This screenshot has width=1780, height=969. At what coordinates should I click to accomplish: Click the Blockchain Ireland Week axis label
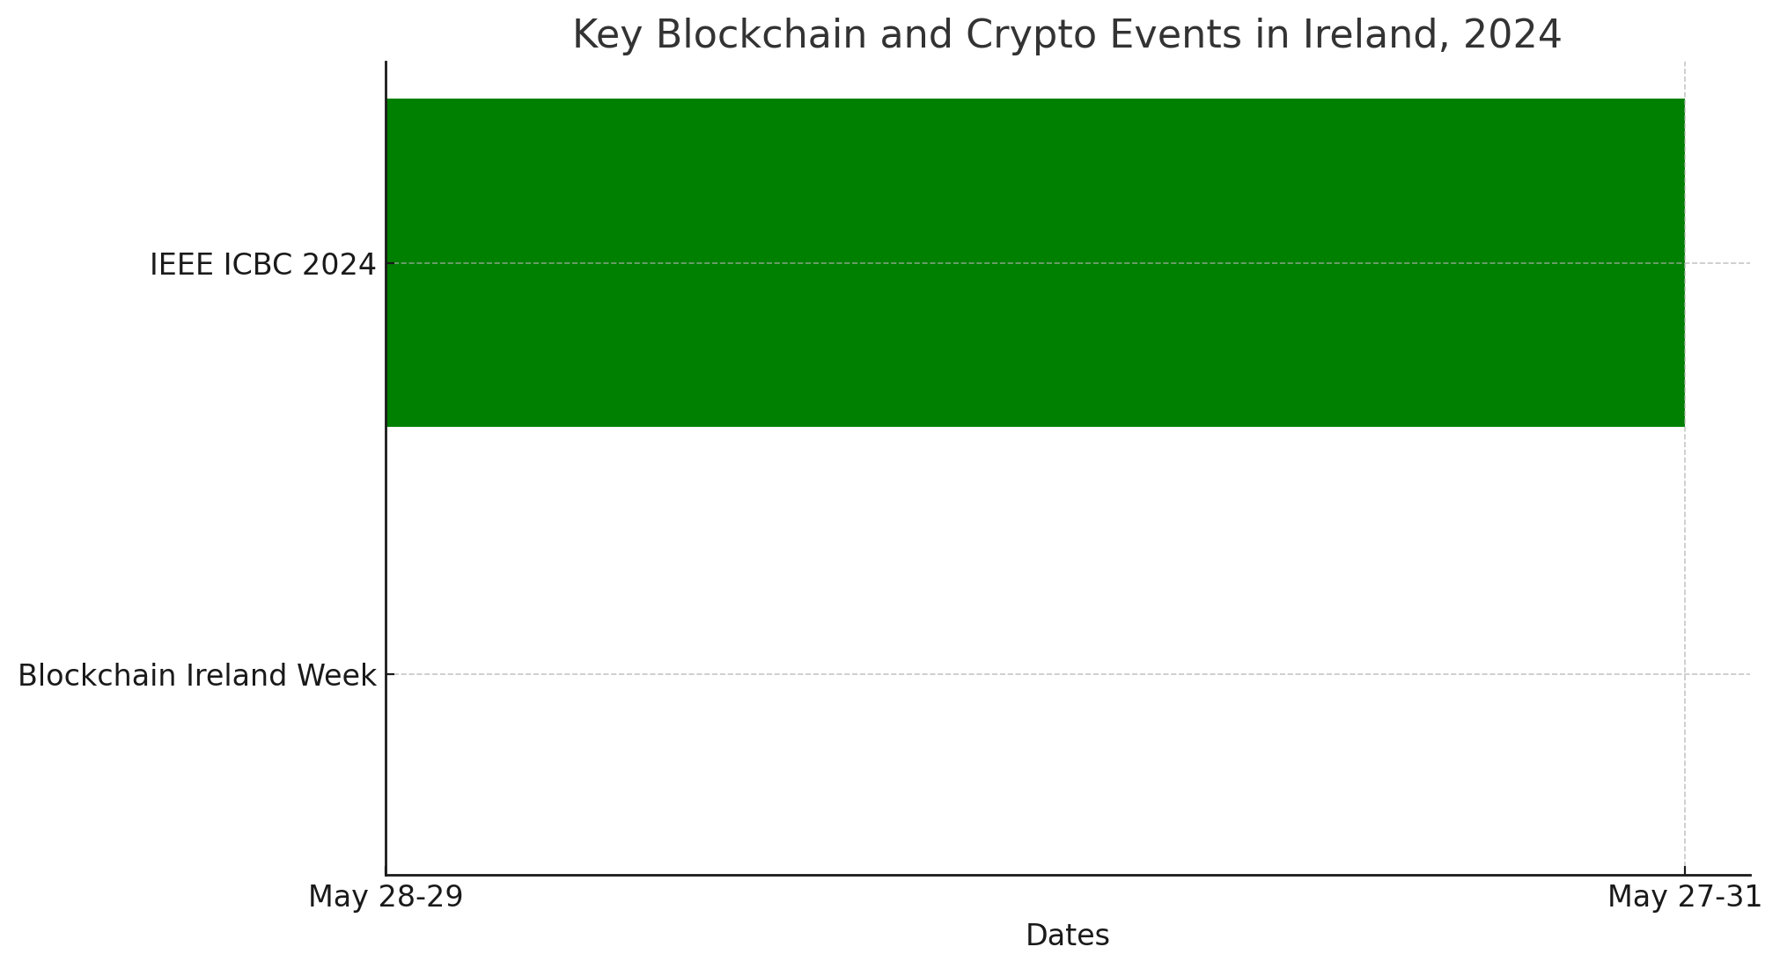click(x=196, y=675)
